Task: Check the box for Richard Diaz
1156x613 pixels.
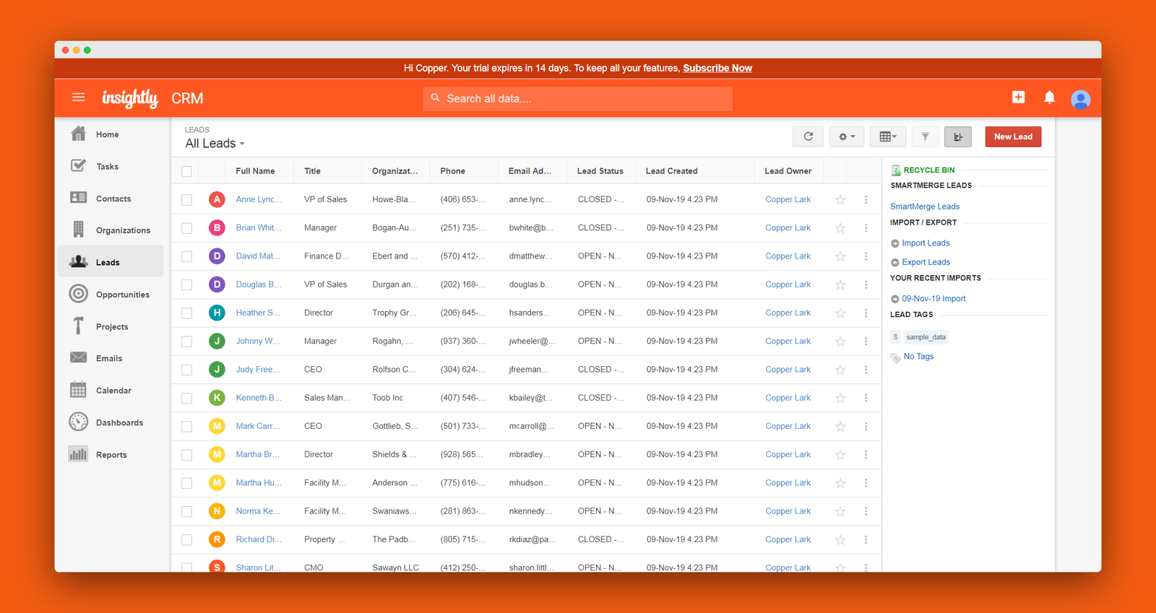Action: click(186, 540)
